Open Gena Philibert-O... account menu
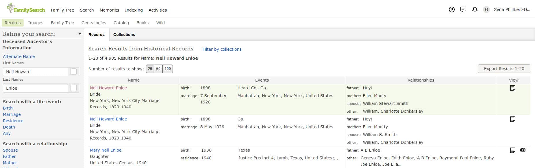This screenshot has height=168, width=535. pyautogui.click(x=512, y=10)
